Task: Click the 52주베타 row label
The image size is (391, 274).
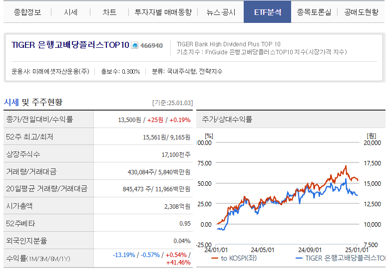Action: click(x=20, y=223)
